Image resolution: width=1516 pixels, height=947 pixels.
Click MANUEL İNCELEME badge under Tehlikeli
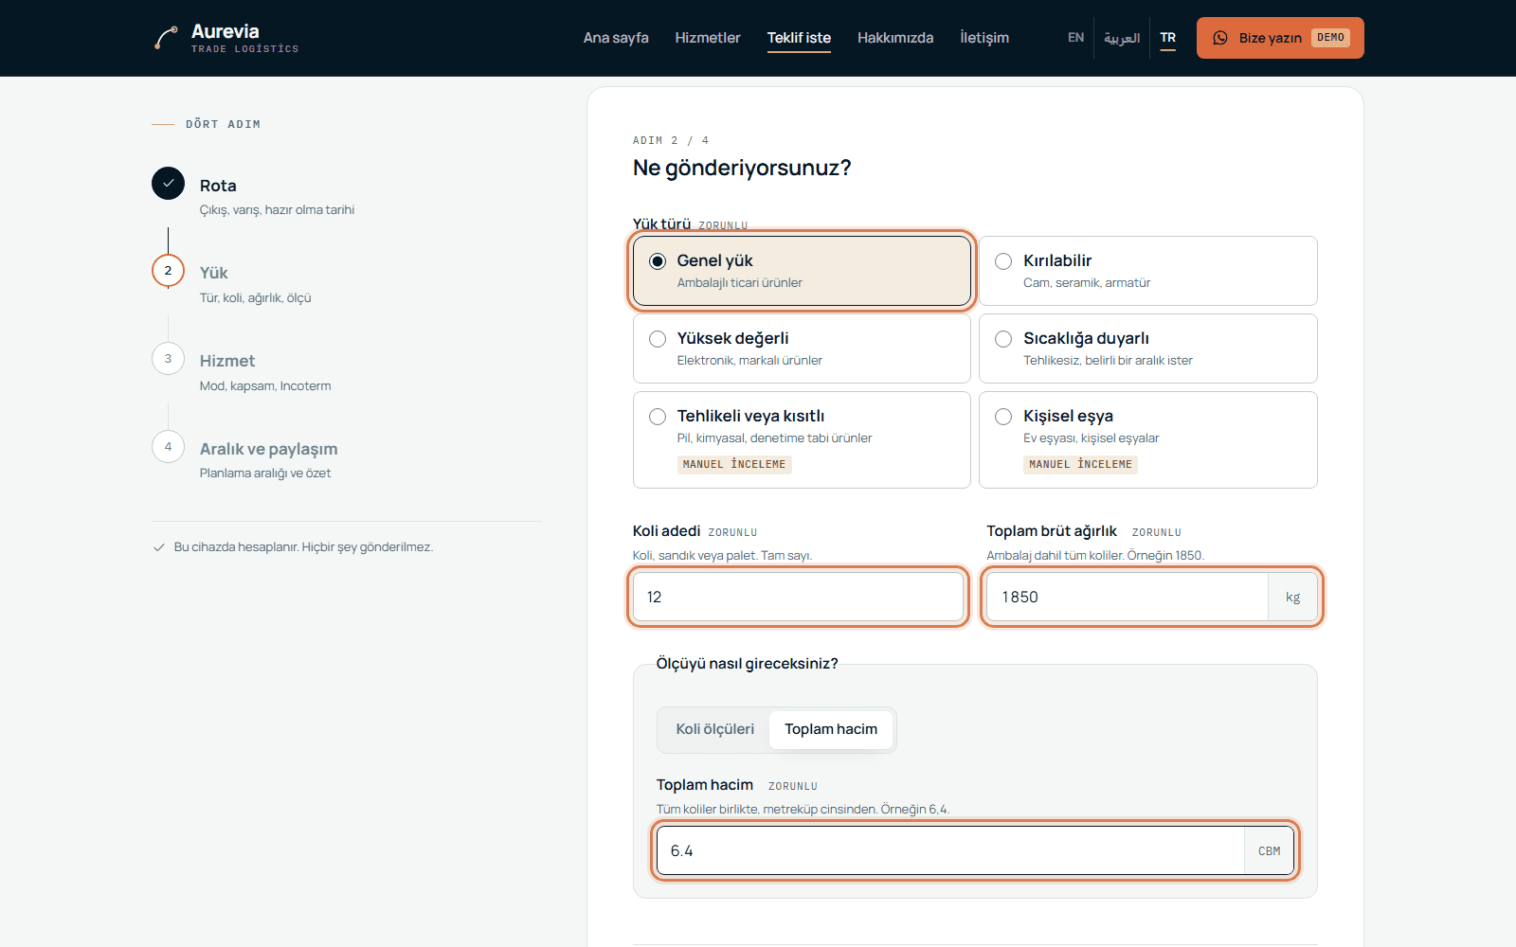[x=734, y=464]
